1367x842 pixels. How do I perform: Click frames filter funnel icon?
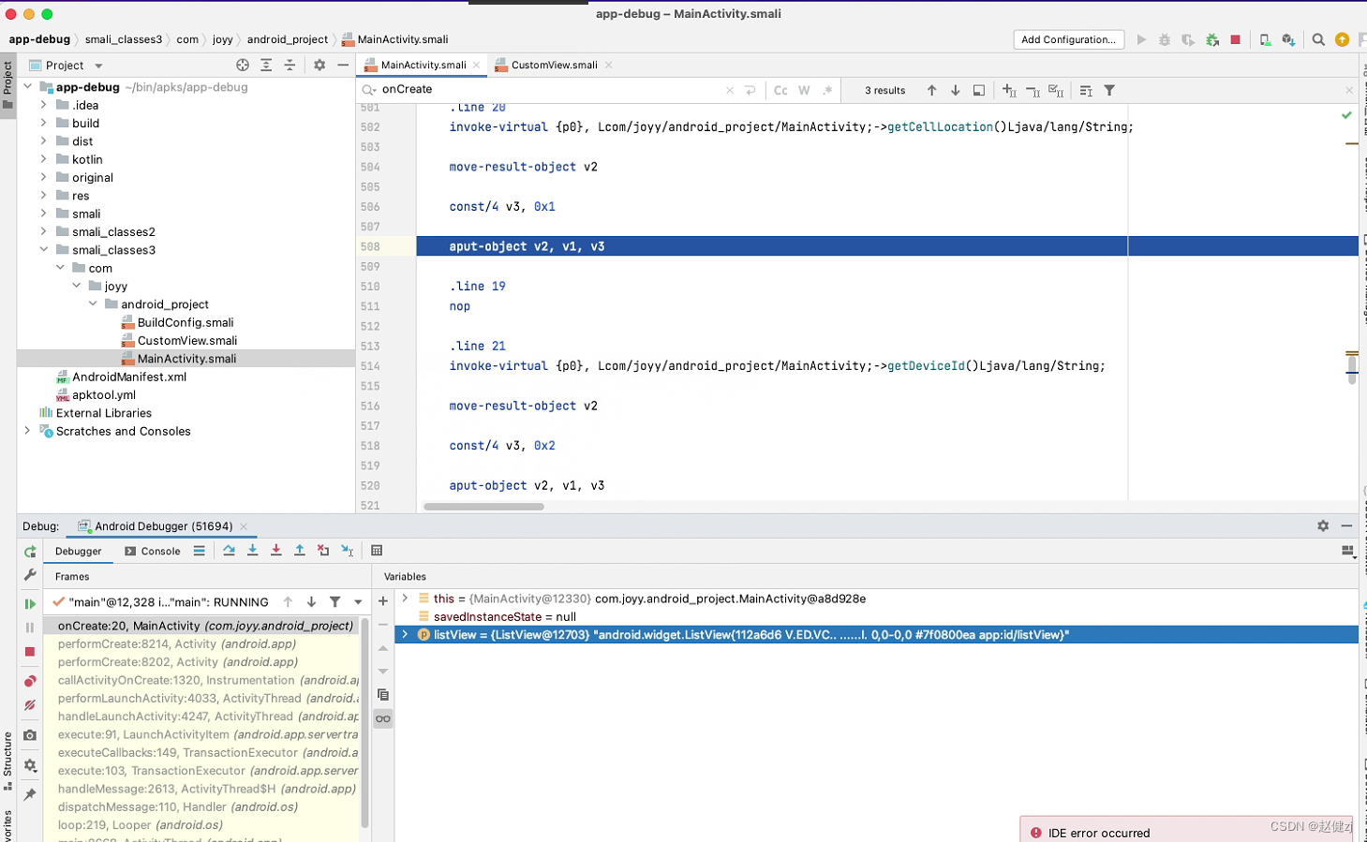(x=334, y=602)
